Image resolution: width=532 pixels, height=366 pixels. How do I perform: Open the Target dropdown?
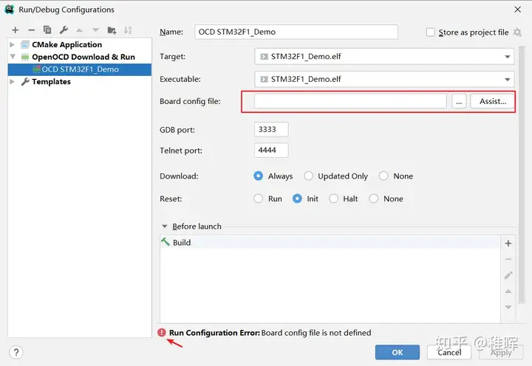(x=384, y=57)
